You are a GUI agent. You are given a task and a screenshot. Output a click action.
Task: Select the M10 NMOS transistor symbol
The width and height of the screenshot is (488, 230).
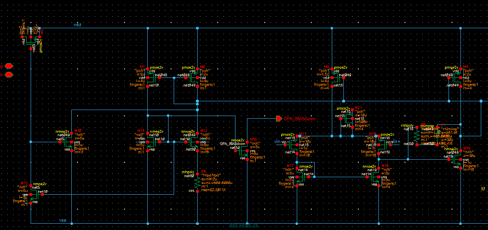68,142
